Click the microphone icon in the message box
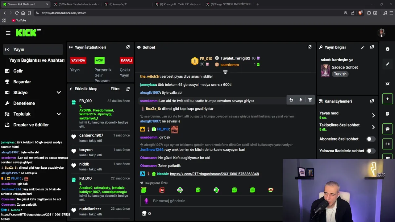The image size is (395, 222). pyautogui.click(x=146, y=201)
